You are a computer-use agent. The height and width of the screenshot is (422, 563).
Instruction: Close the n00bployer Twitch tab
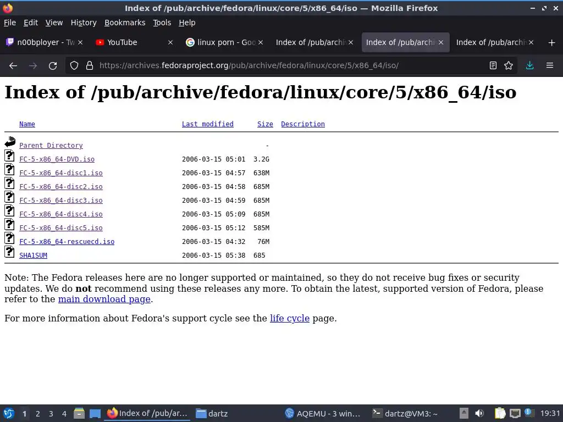(80, 42)
